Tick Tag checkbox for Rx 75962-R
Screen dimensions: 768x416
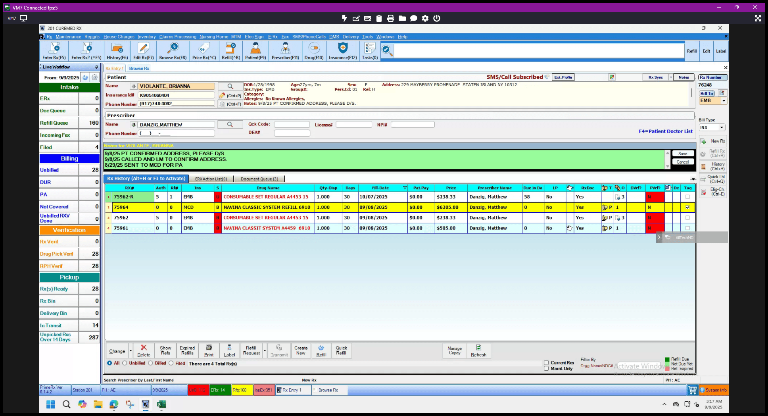pyautogui.click(x=687, y=197)
